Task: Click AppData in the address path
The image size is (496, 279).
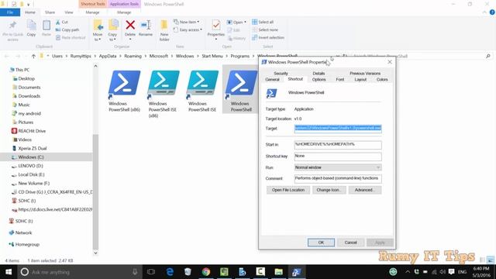Action: tap(108, 56)
